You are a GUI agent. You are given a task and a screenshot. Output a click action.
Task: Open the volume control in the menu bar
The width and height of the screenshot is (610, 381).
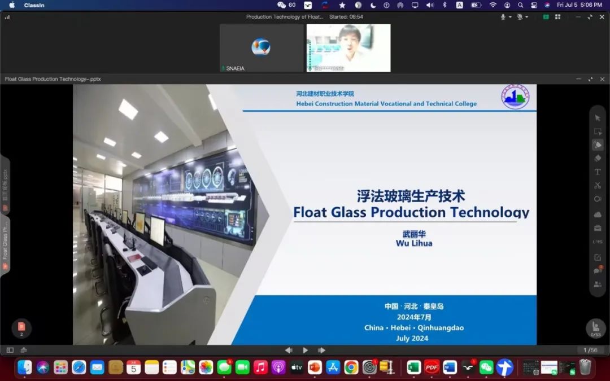pyautogui.click(x=430, y=5)
